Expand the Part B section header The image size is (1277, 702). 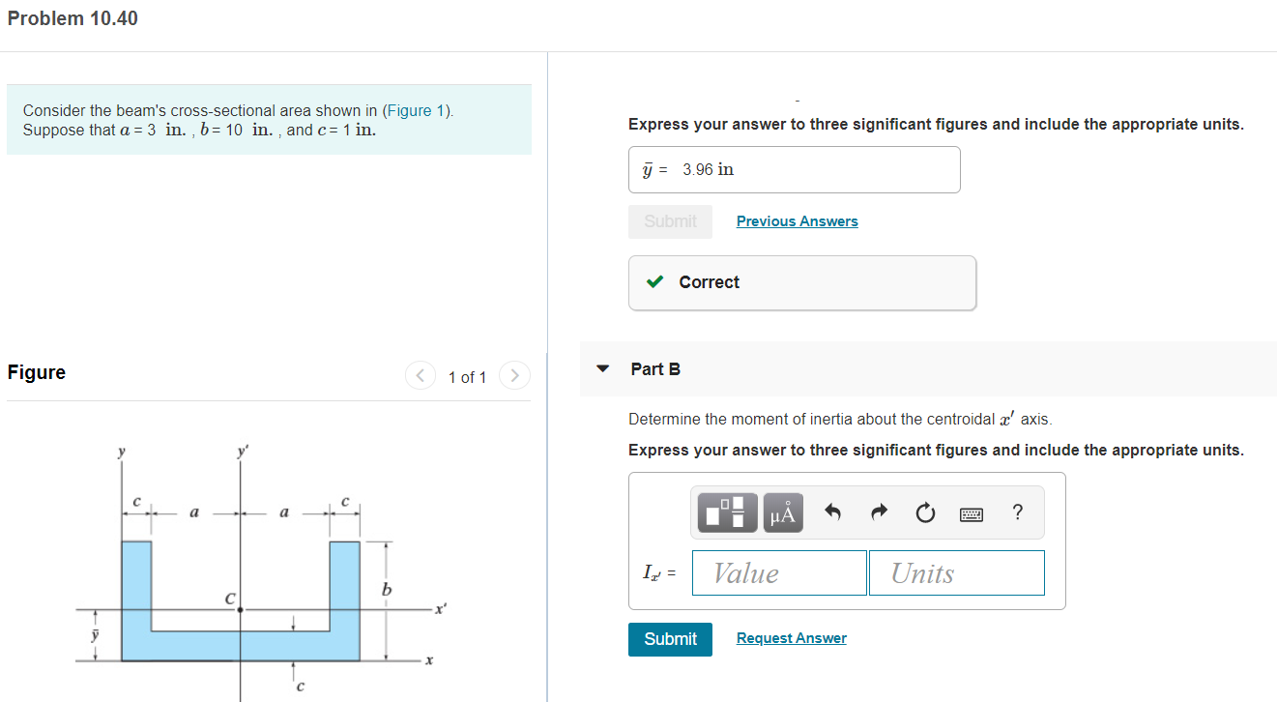click(x=655, y=368)
